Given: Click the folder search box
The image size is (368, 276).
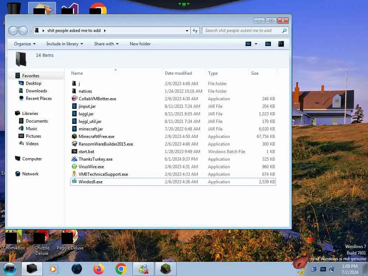Looking at the screenshot, I should coord(245,31).
